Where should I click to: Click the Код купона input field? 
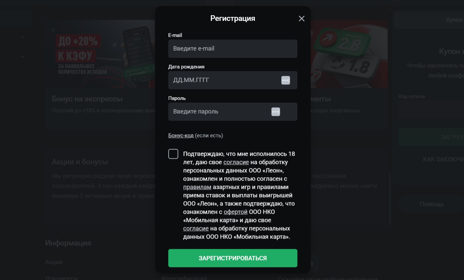431,110
